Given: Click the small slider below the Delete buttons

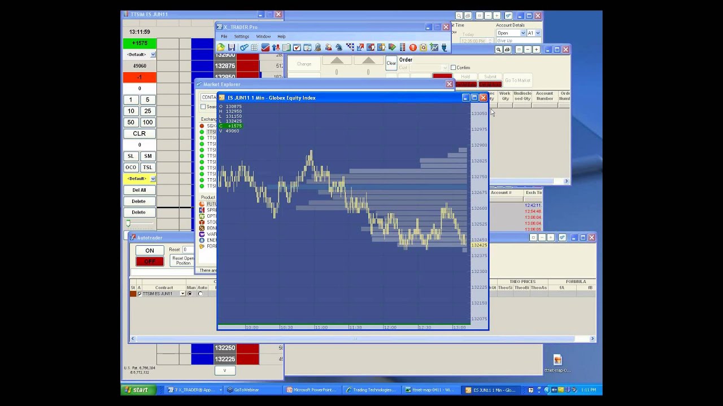Looking at the screenshot, I should 128,223.
